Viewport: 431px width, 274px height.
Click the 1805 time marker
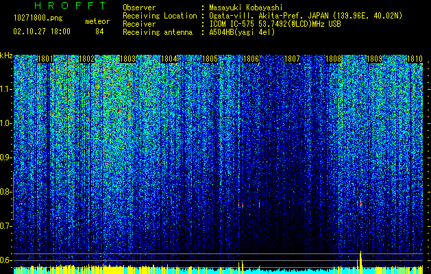coord(210,59)
